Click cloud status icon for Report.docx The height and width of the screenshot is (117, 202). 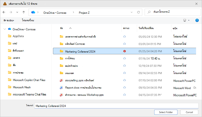pyautogui.click(x=125, y=87)
